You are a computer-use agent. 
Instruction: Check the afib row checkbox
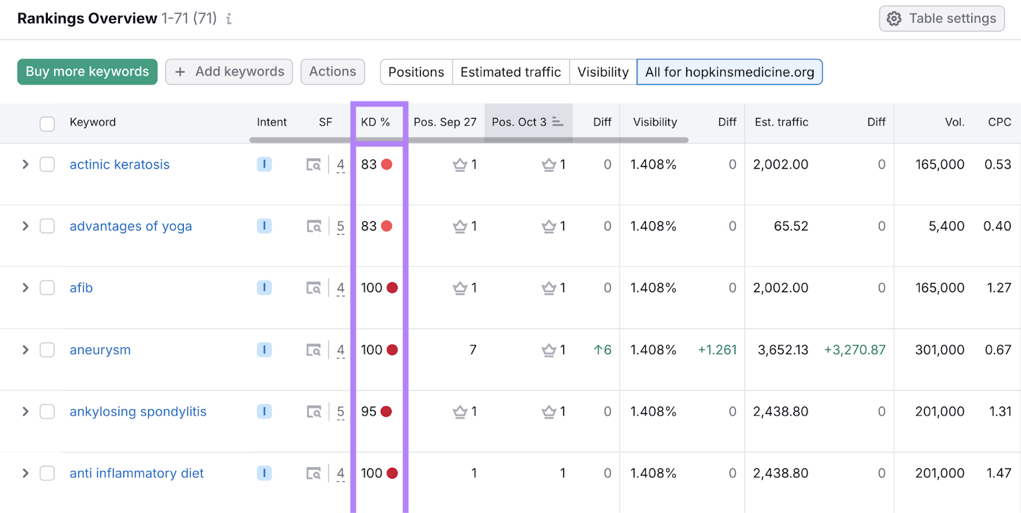(47, 288)
